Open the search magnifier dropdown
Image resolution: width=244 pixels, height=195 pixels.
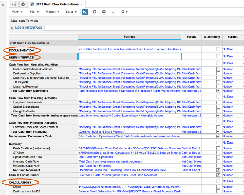124,12
